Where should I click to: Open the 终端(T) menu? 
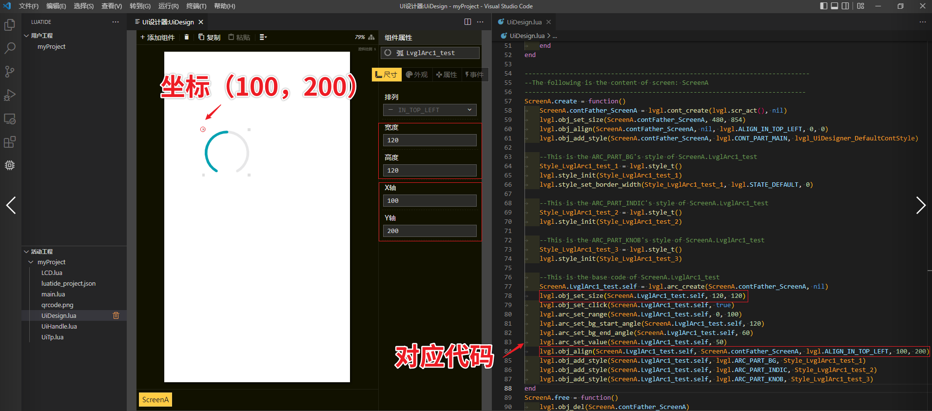tap(196, 6)
